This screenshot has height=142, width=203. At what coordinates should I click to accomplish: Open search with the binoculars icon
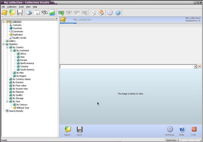coord(45,13)
